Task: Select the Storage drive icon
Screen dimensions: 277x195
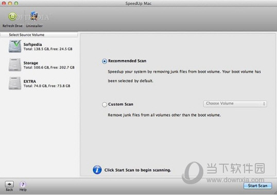Action: point(15,65)
